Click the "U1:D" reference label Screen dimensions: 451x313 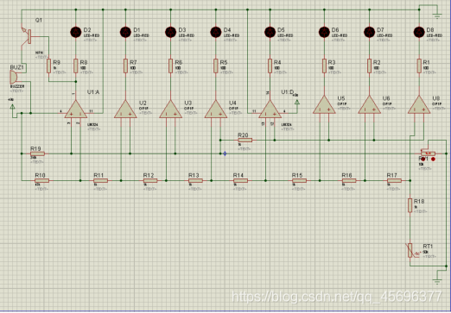pos(288,92)
